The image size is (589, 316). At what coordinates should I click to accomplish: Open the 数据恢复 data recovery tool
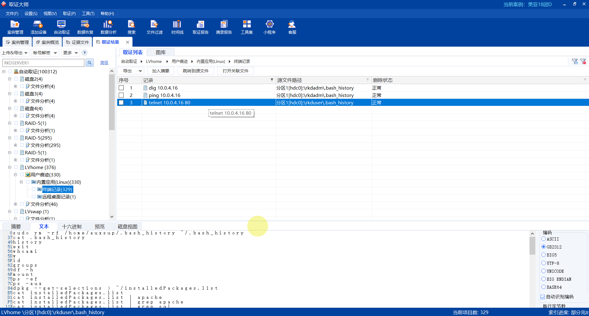85,27
